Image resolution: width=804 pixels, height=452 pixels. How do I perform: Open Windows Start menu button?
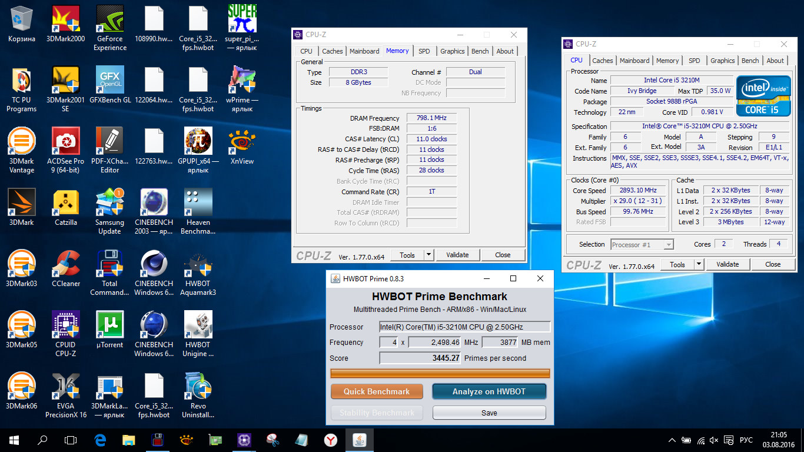click(14, 440)
